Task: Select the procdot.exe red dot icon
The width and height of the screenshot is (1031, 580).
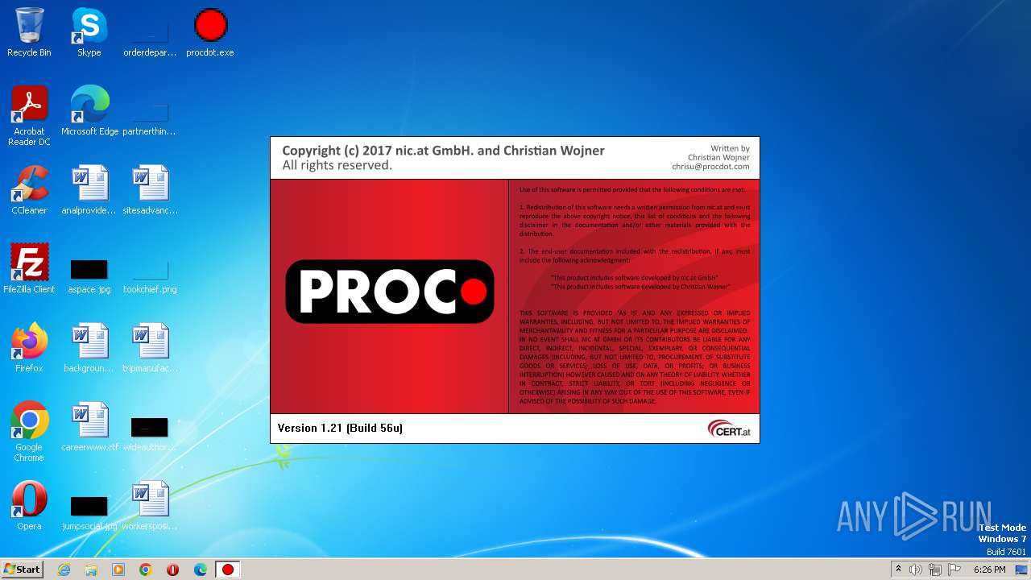Action: 210,32
